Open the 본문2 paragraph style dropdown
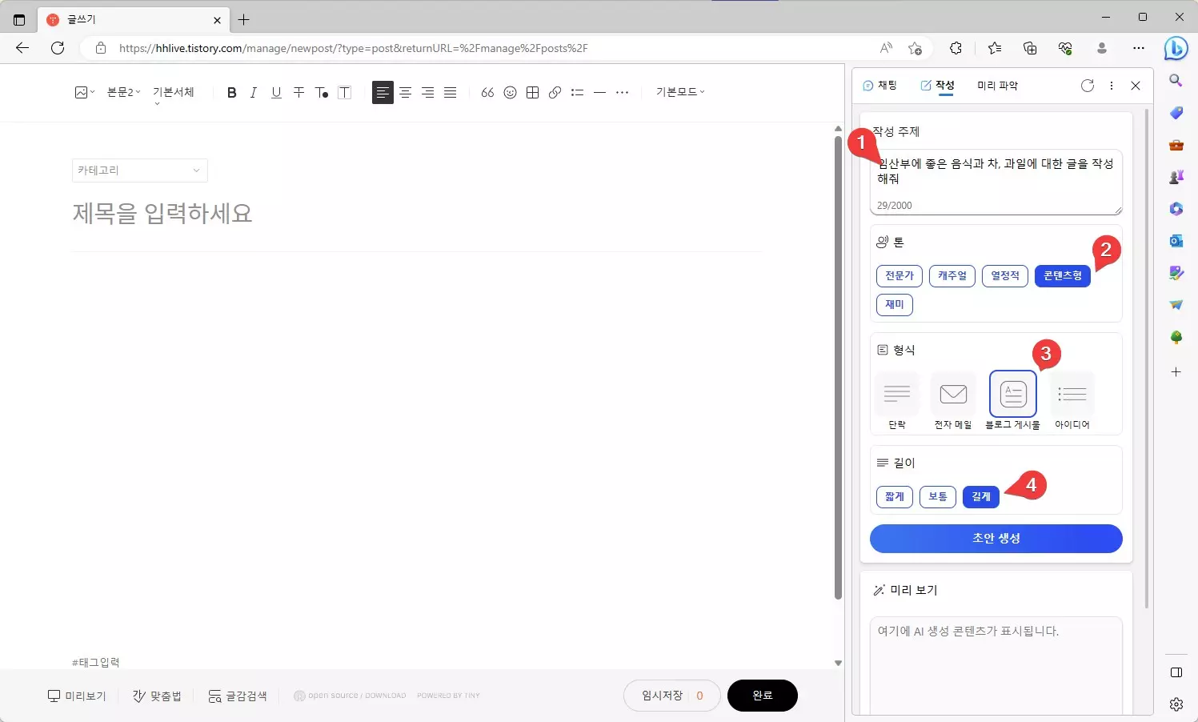 pyautogui.click(x=123, y=93)
